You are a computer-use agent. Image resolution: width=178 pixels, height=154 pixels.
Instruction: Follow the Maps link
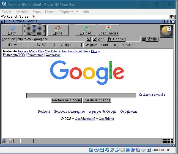[x=33, y=51]
